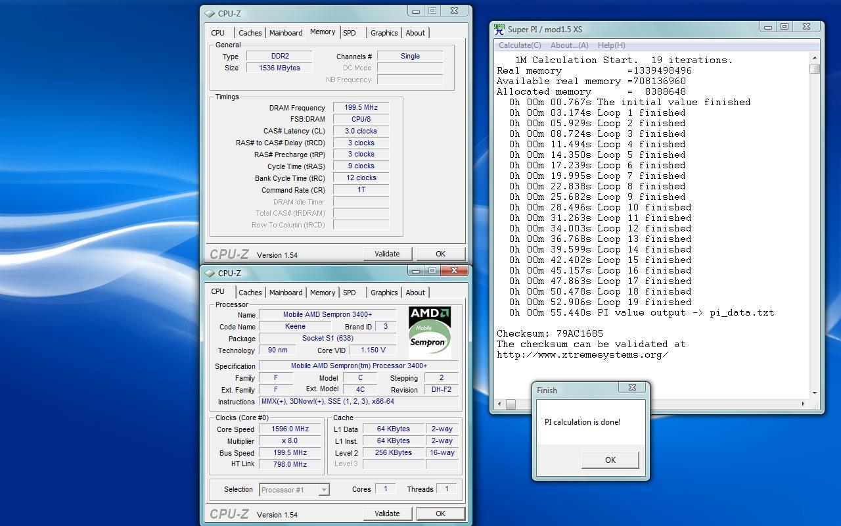Click the Revision value DH-F2
The width and height of the screenshot is (841, 526).
point(441,389)
